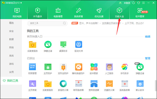The height and width of the screenshot is (99, 157).
Task: Select 安全 category in sidebar
Action: pyautogui.click(x=12, y=31)
